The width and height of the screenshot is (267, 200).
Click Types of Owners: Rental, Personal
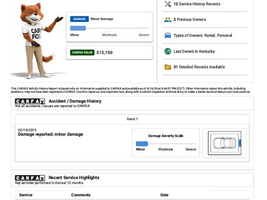coord(202,36)
